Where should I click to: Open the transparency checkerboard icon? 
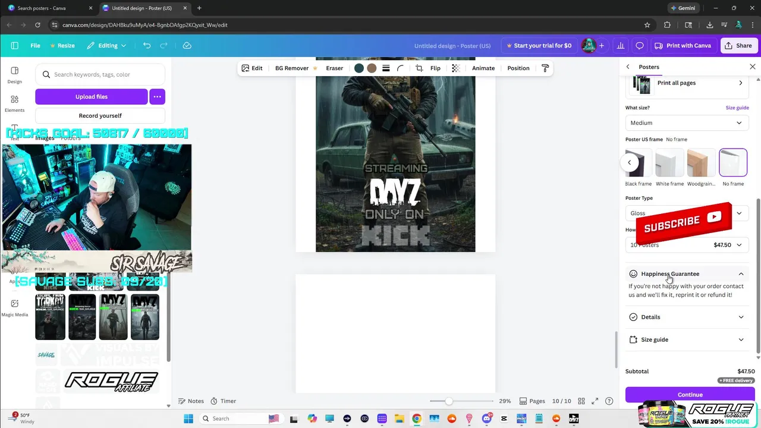(x=456, y=68)
